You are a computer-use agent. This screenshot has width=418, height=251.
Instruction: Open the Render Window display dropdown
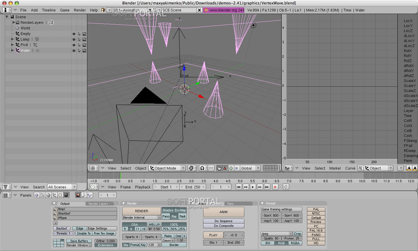click(79, 245)
